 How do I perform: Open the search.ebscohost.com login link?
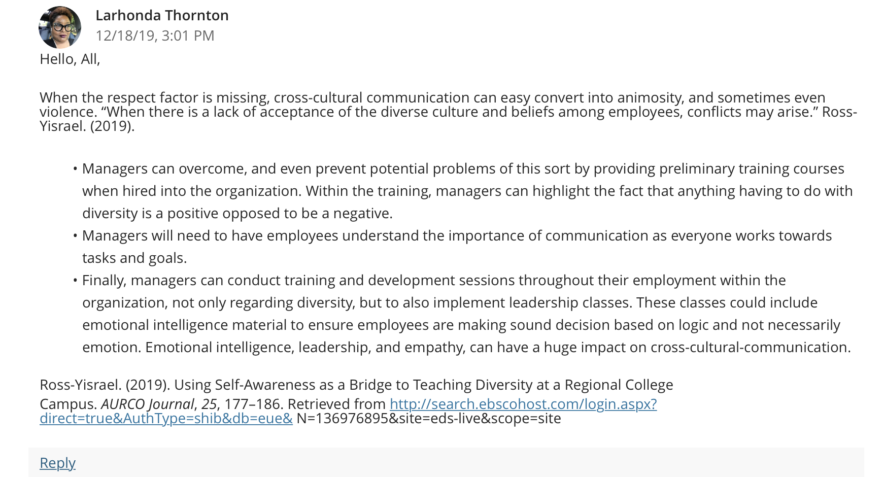click(523, 404)
